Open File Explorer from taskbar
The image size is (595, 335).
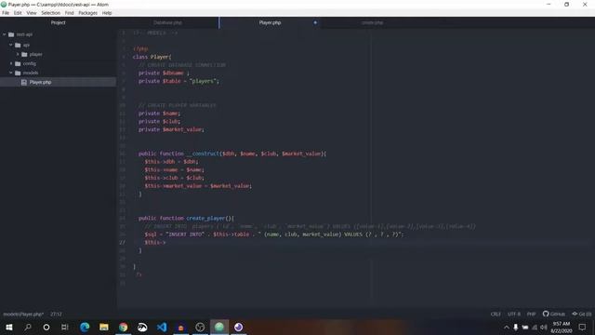pyautogui.click(x=104, y=327)
